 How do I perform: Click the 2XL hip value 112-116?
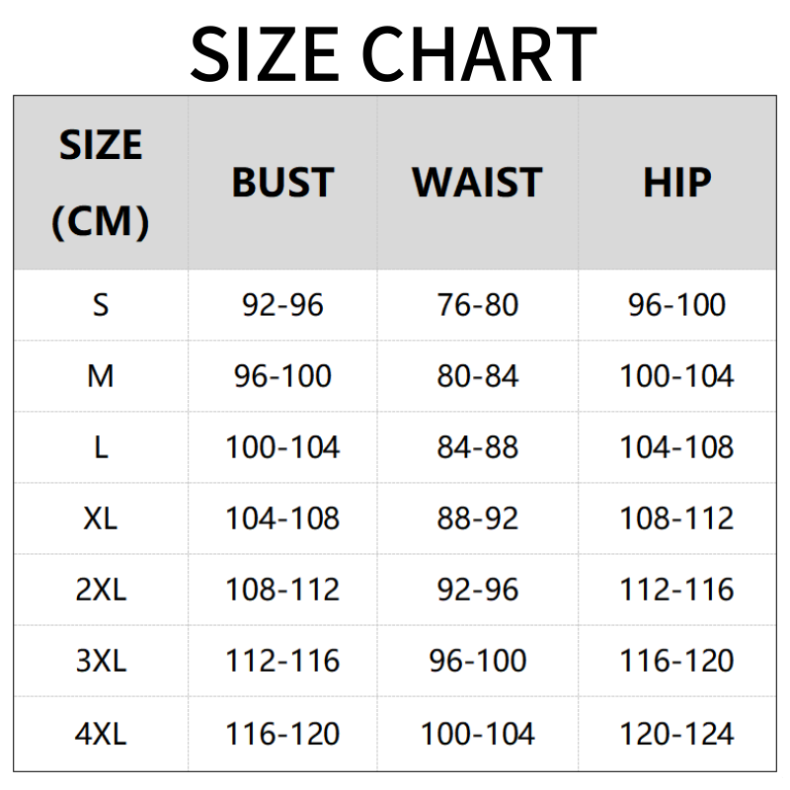(676, 590)
